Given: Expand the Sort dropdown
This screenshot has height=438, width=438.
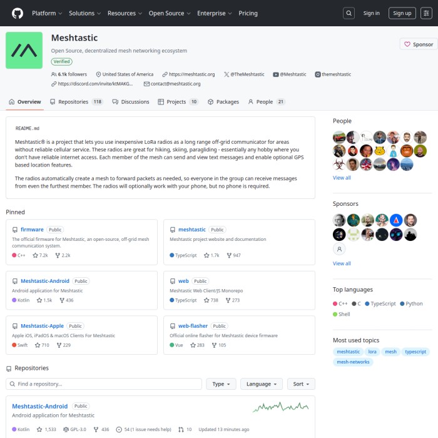Looking at the screenshot, I should (301, 384).
